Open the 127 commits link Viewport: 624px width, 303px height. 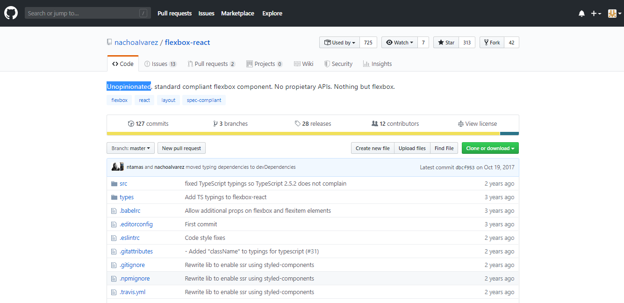[148, 124]
